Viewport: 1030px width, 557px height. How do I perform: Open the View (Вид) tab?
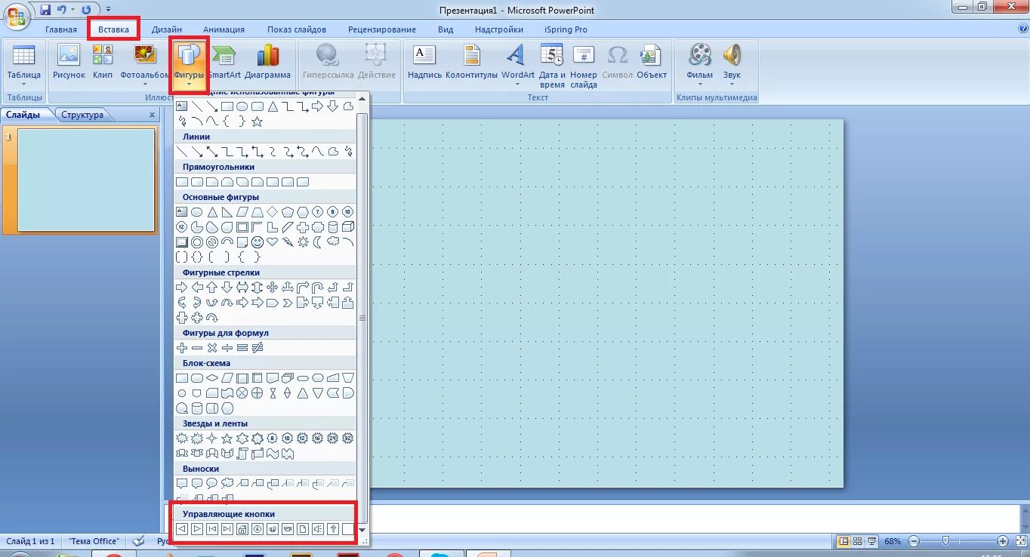pyautogui.click(x=446, y=29)
